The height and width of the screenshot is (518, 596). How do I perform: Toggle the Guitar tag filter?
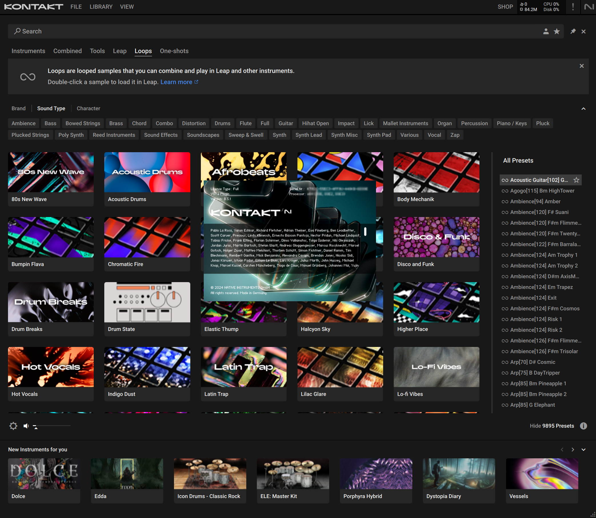click(286, 123)
